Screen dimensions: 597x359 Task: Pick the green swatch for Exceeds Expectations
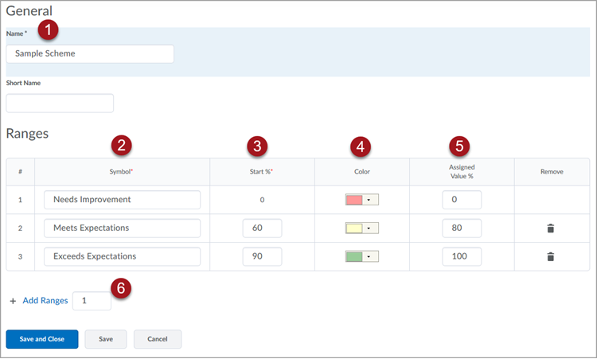353,256
